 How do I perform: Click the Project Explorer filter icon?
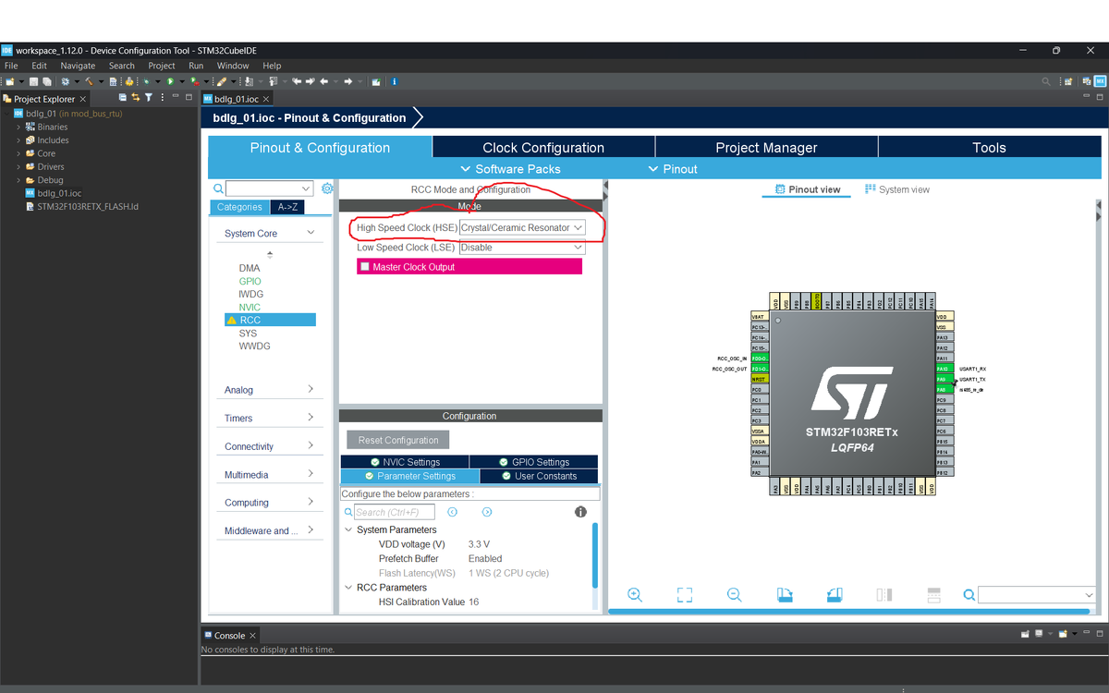click(149, 98)
